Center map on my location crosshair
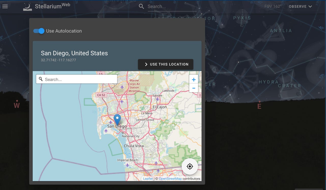This screenshot has height=190, width=326. click(190, 167)
